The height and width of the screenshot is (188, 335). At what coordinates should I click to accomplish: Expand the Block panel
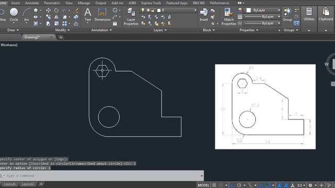[x=208, y=30]
